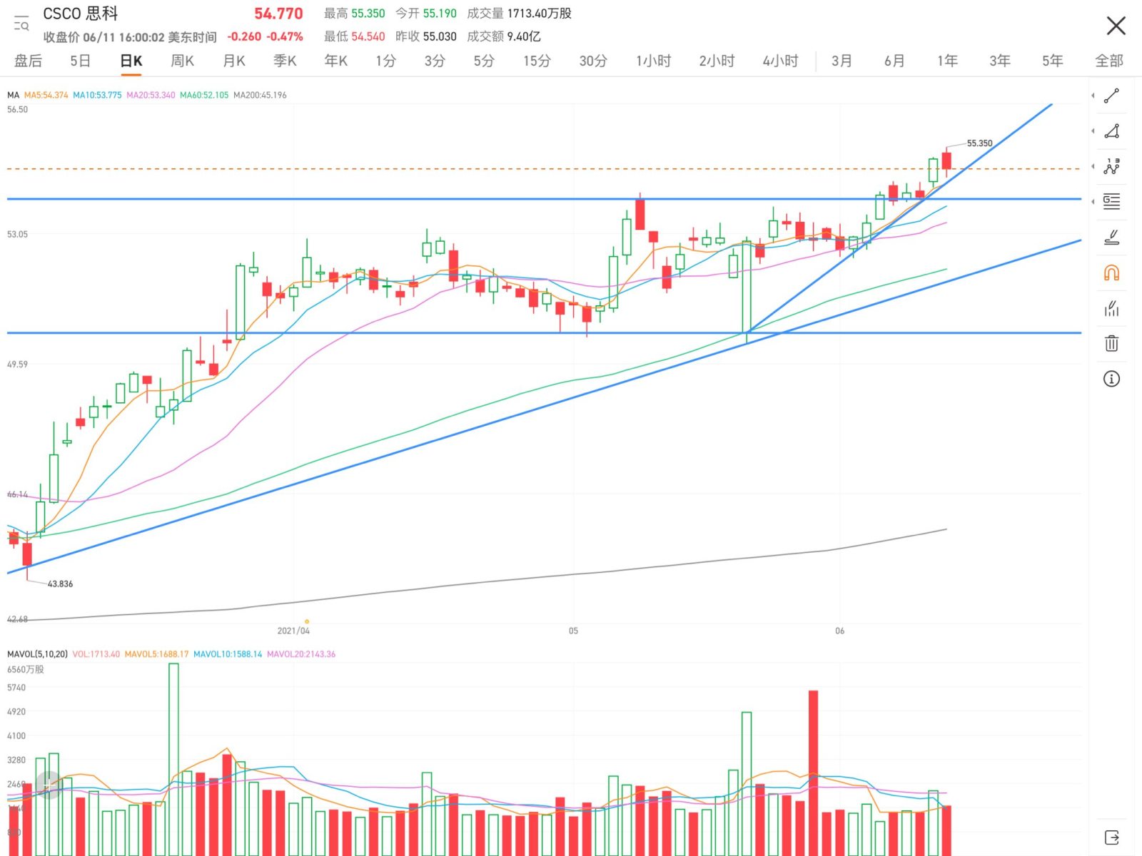The width and height of the screenshot is (1142, 856).
Task: Click the CSCO 思科 stock title
Action: pyautogui.click(x=81, y=14)
